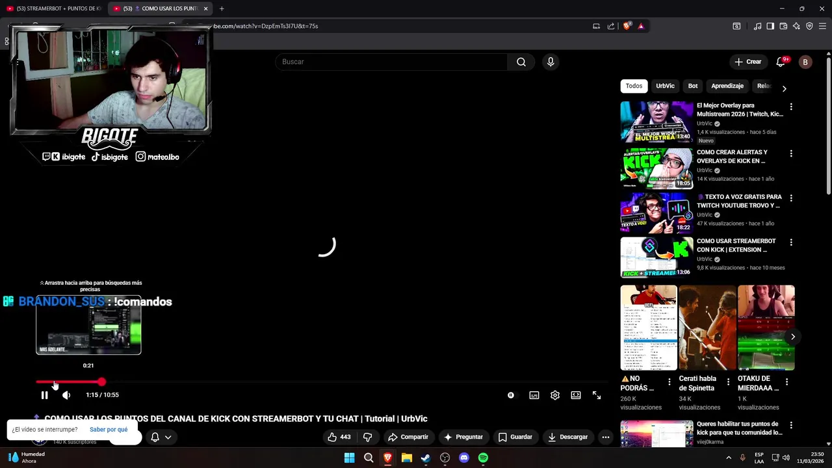This screenshot has width=832, height=468.
Task: Toggle the browser sidebar panel
Action: tap(770, 26)
